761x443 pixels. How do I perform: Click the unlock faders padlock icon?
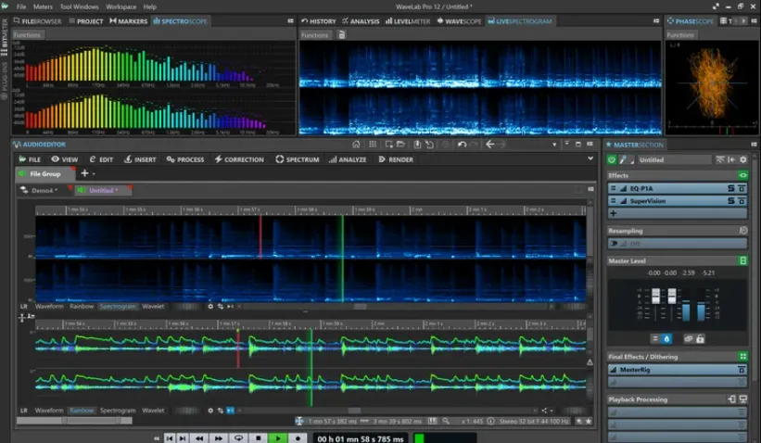pyautogui.click(x=700, y=338)
